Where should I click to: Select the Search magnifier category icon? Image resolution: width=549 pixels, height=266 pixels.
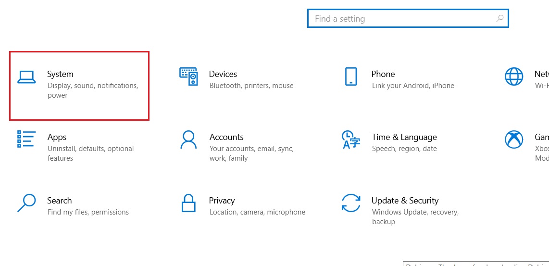(x=26, y=203)
